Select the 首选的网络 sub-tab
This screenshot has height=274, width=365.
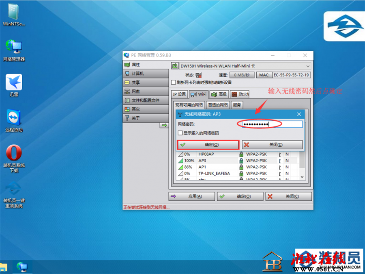[x=218, y=105]
